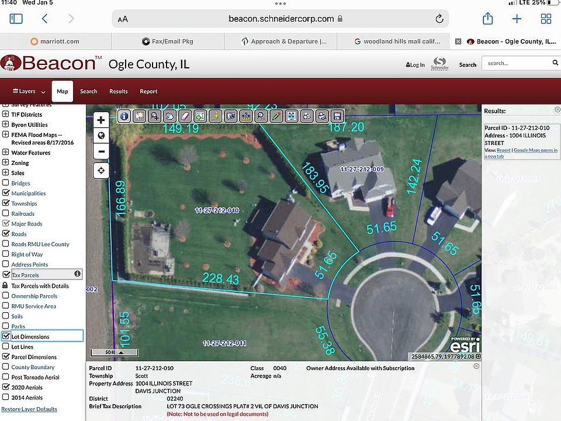This screenshot has width=561, height=421.
Task: Select the measure ruler tool
Action: point(246,116)
